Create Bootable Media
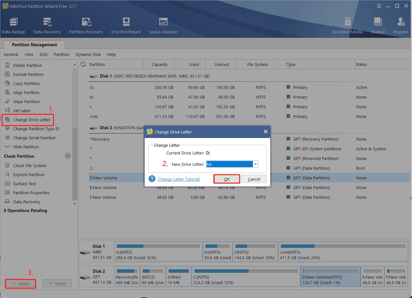Image resolution: width=412 pixels, height=298 pixels. click(347, 26)
